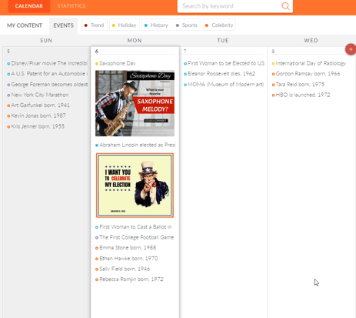The width and height of the screenshot is (356, 318).
Task: Toggle the Holiday event filter
Action: (125, 25)
